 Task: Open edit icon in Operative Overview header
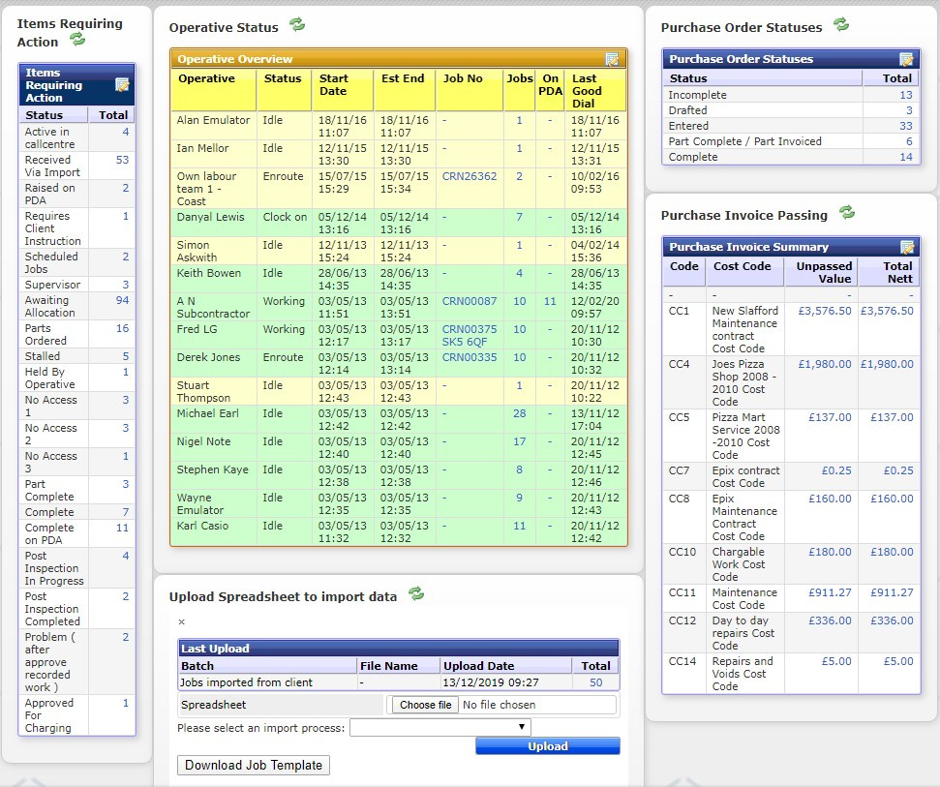pos(612,59)
